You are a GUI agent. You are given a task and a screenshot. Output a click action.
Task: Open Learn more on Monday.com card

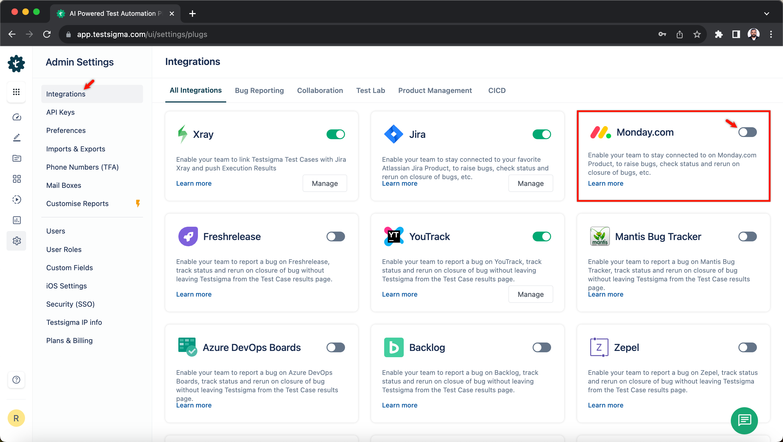pyautogui.click(x=605, y=183)
